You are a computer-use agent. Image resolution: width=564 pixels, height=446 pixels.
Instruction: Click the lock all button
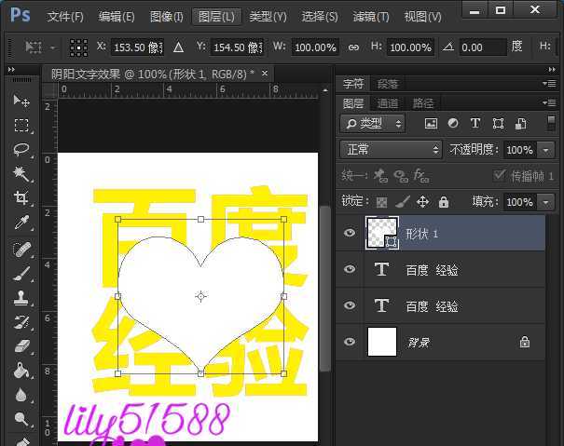point(444,201)
